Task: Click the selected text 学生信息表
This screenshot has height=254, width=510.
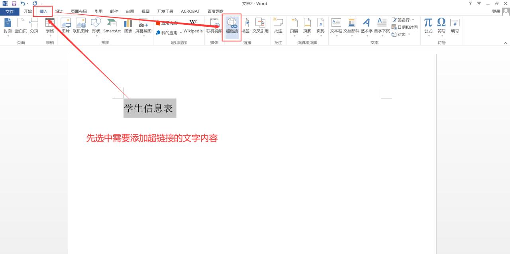Action: (x=149, y=108)
